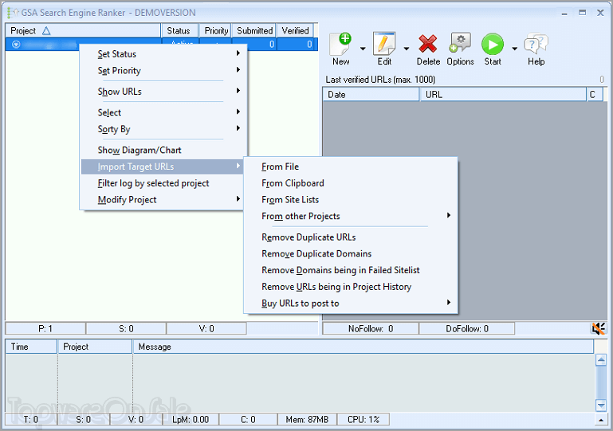The image size is (613, 431).
Task: Sort by the Status column header
Action: pyautogui.click(x=179, y=30)
